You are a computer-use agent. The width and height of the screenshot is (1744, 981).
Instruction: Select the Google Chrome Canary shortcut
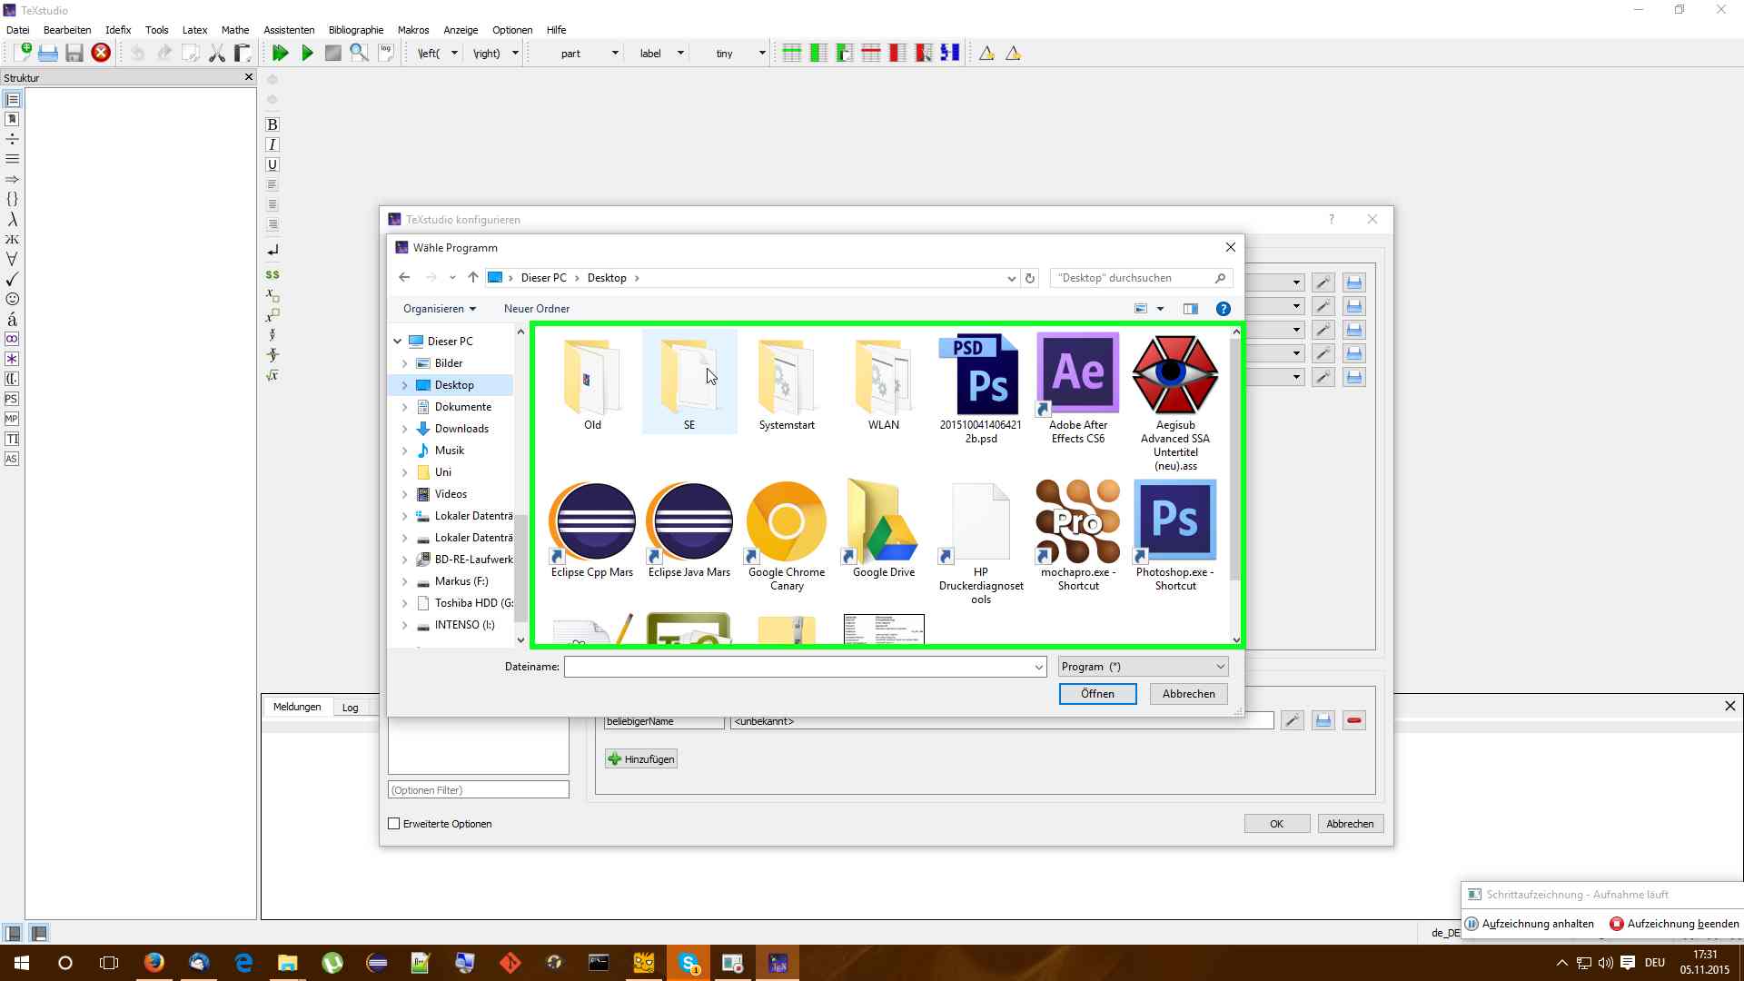pyautogui.click(x=787, y=536)
